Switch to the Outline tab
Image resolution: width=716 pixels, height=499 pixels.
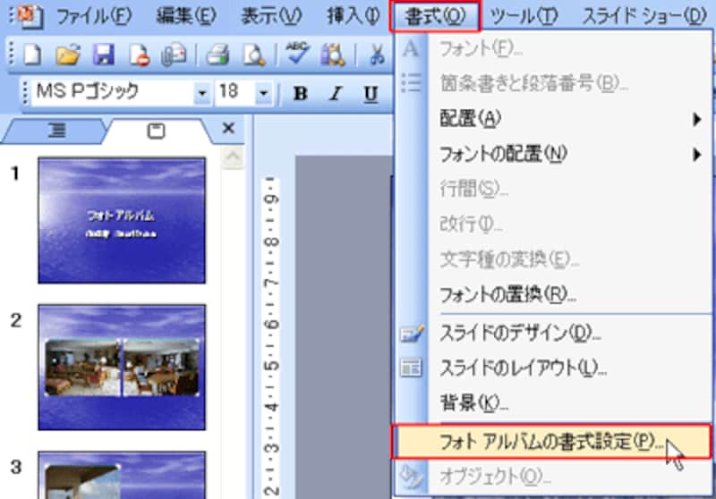57,131
